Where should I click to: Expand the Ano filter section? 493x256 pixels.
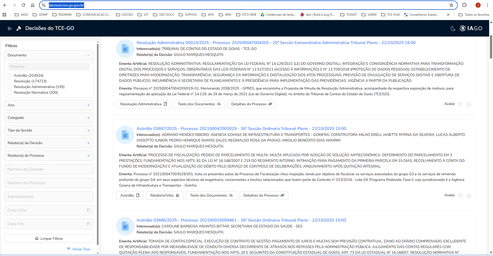[88, 105]
